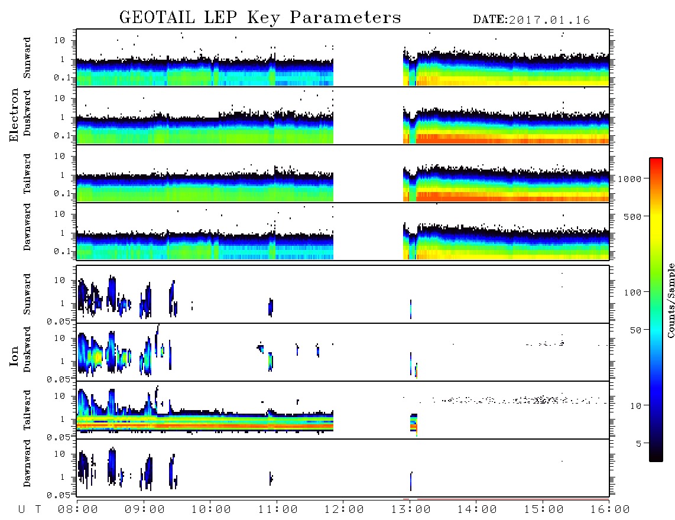675x520 pixels.
Task: Click the 08:00 time axis label
Action: [78, 509]
